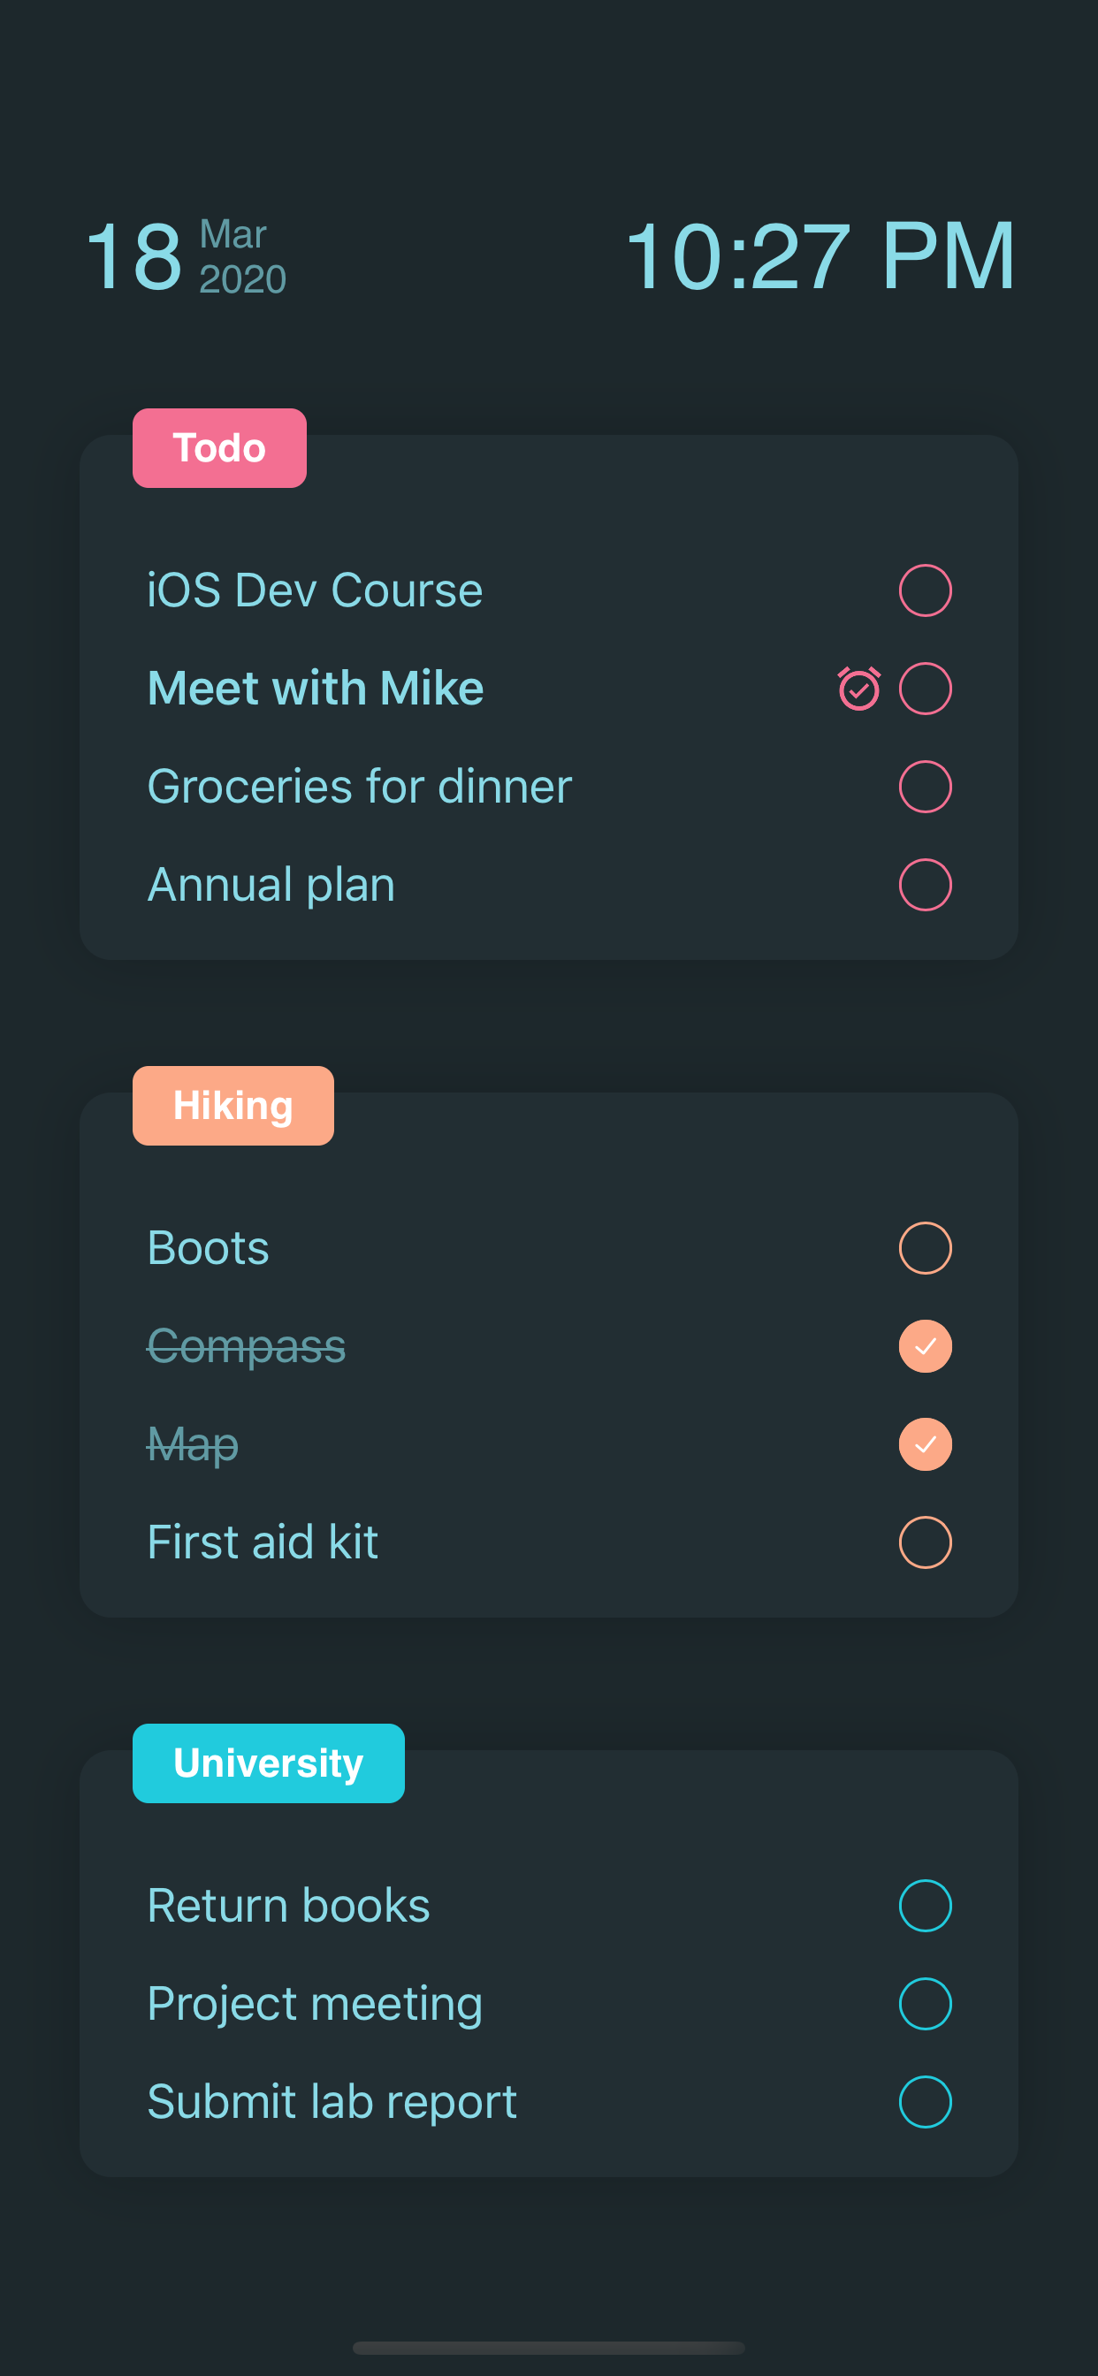Image resolution: width=1098 pixels, height=2376 pixels.
Task: Open the orange Hiking list tag
Action: [233, 1106]
